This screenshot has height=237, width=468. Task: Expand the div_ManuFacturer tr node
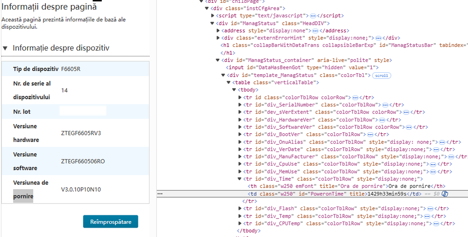point(240,157)
